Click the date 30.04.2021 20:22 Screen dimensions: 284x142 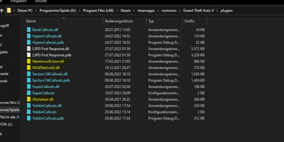click(117, 99)
